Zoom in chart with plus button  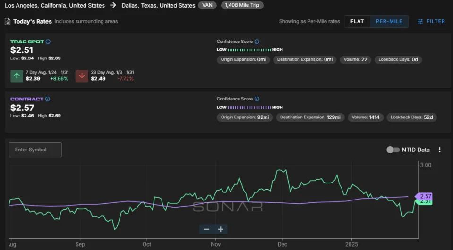pyautogui.click(x=221, y=229)
